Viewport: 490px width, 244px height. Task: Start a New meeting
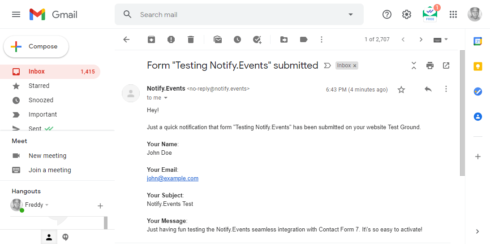pyautogui.click(x=47, y=156)
